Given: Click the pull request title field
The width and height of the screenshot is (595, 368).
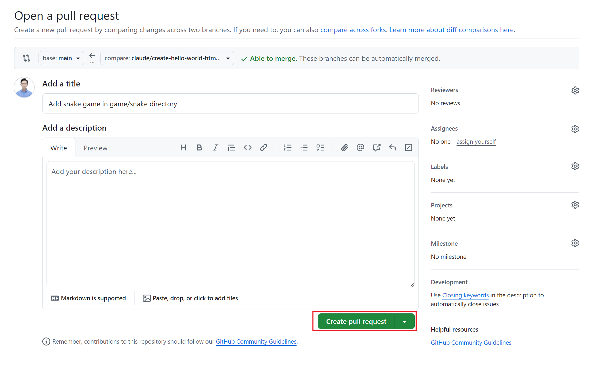Looking at the screenshot, I should pyautogui.click(x=230, y=104).
